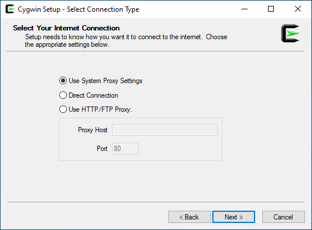This screenshot has height=230, width=312.
Task: Click the 'Setup needs to know' description text
Action: pyautogui.click(x=126, y=41)
